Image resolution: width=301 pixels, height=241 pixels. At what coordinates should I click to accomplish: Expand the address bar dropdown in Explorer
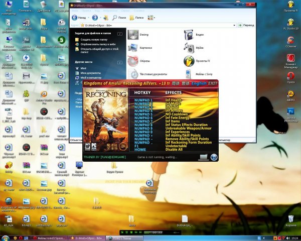pos(234,25)
